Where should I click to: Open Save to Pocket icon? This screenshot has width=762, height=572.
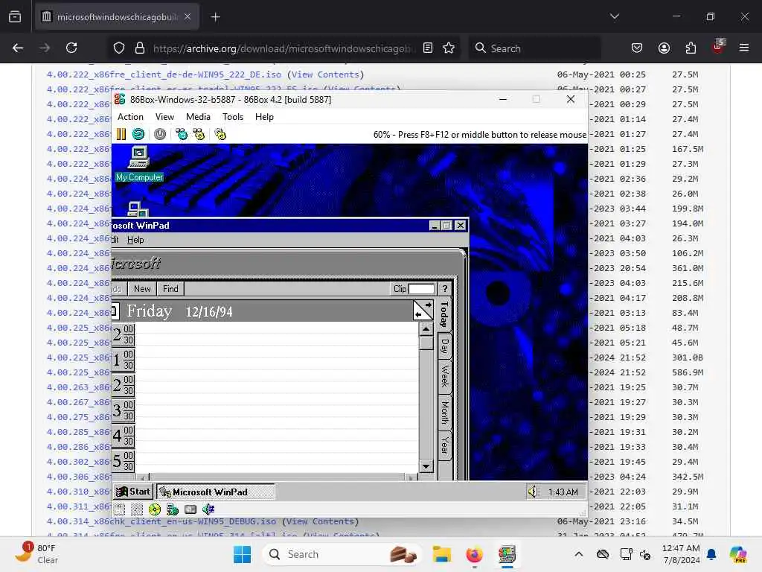point(637,48)
